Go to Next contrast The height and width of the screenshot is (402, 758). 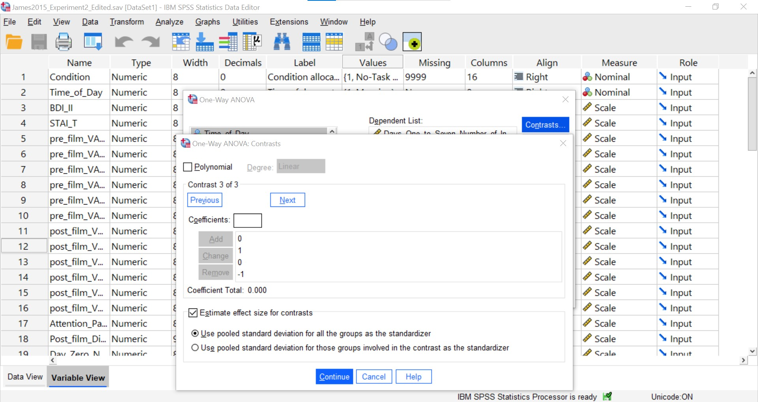pyautogui.click(x=287, y=200)
